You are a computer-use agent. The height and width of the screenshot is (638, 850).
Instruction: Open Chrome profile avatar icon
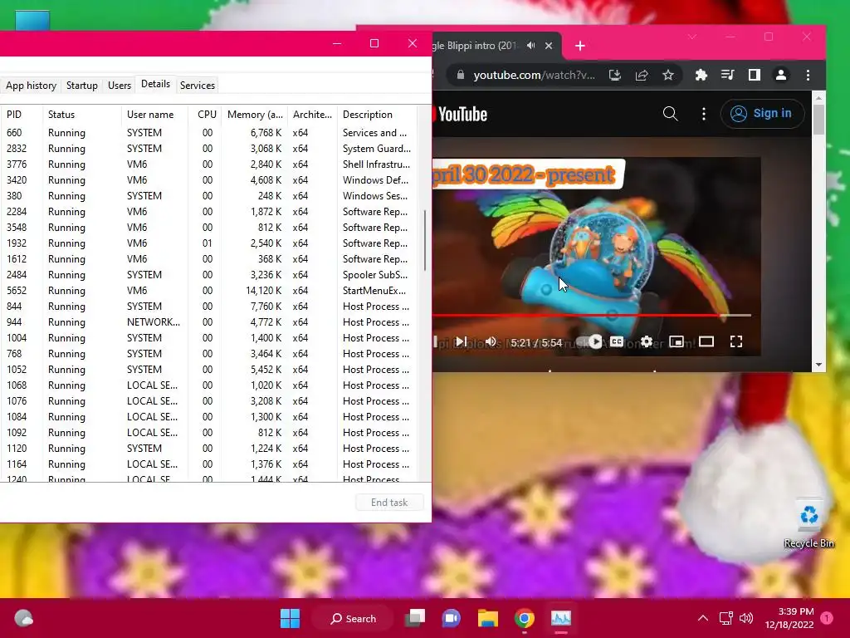(780, 75)
